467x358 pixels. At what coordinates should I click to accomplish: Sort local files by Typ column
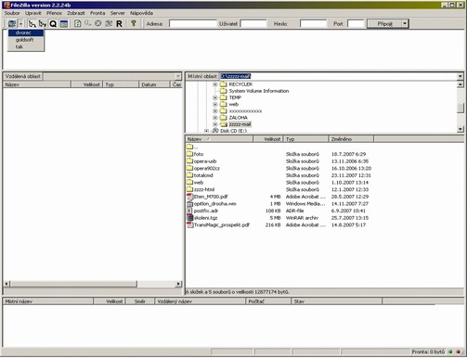(x=305, y=139)
